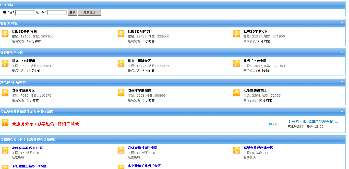349x169 pixels.
Task: Open the 福彩3D图谜专区 forum
Action: click(140, 32)
